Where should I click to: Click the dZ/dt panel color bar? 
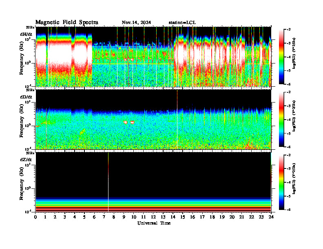click(281, 182)
